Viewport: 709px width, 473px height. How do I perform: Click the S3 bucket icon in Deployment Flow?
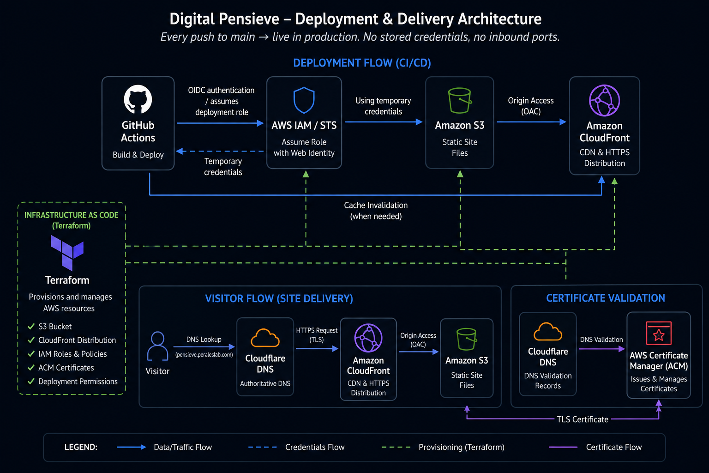click(460, 101)
